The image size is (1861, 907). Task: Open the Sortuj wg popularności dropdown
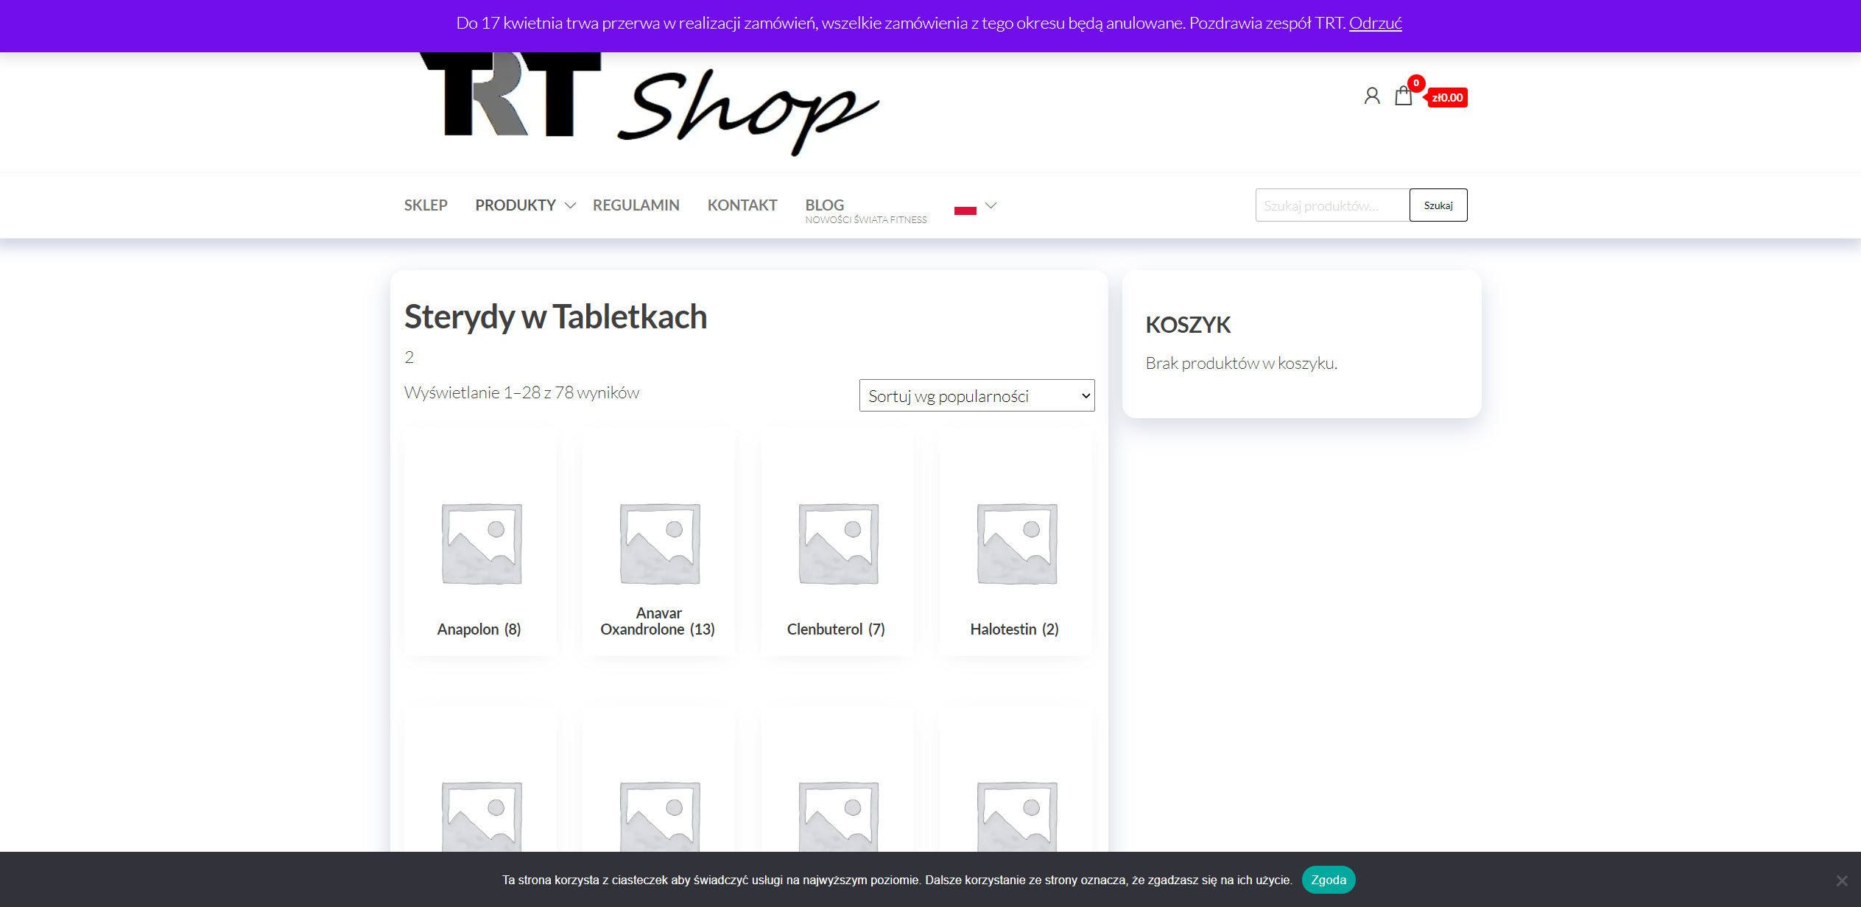[976, 396]
